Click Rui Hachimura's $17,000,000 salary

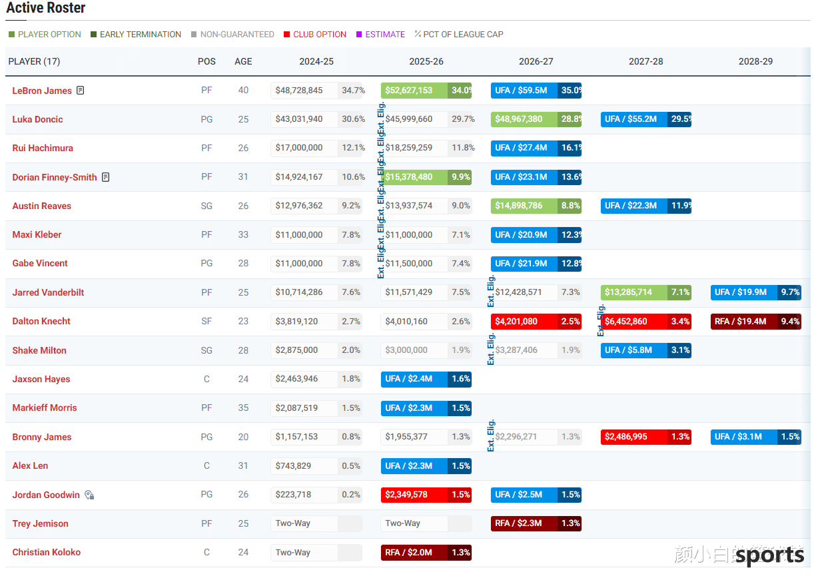316,148
